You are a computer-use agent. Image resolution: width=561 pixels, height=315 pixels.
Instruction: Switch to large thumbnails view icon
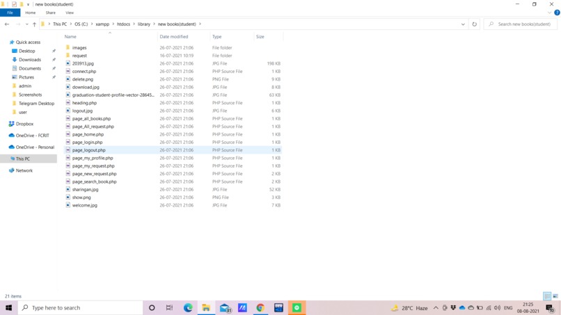(555, 296)
